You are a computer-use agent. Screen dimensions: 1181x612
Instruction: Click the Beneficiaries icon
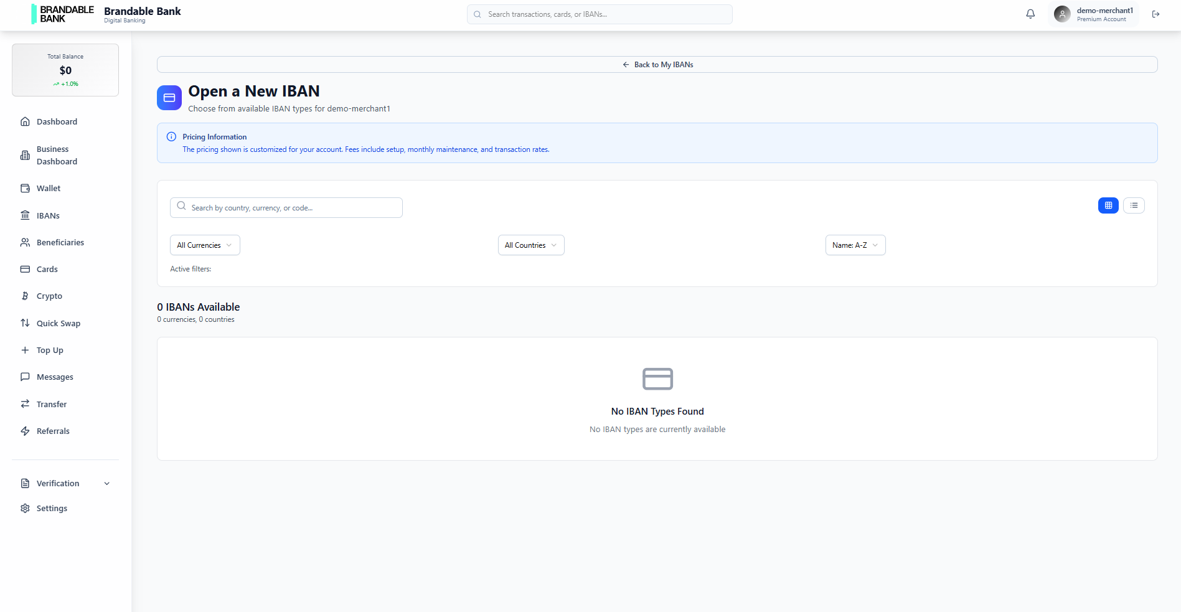click(x=25, y=242)
